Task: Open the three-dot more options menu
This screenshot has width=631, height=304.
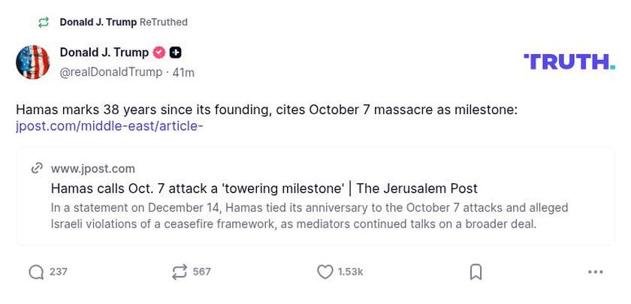Action: [x=596, y=272]
